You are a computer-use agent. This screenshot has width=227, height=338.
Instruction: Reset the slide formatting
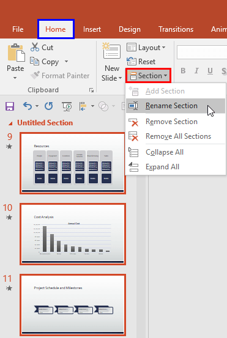[x=141, y=62]
